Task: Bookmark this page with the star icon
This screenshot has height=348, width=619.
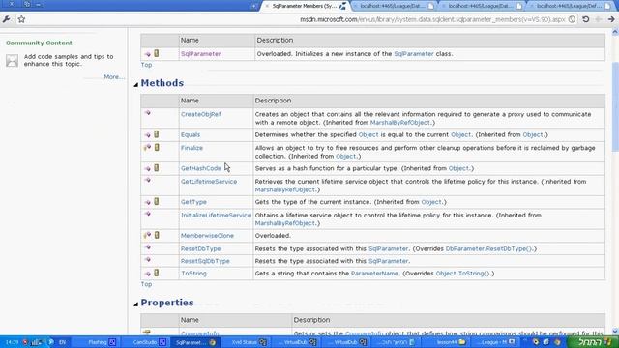Action: (21, 19)
